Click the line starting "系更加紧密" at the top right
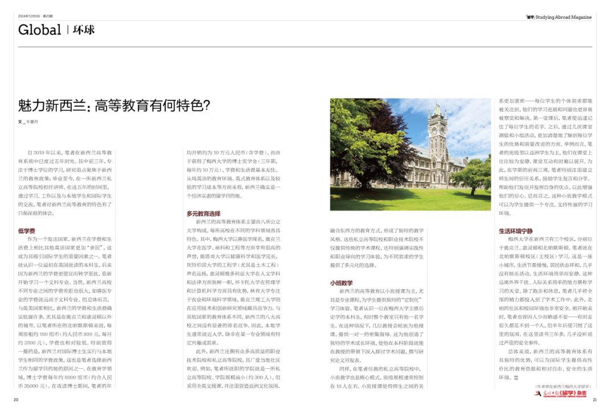 546,101
